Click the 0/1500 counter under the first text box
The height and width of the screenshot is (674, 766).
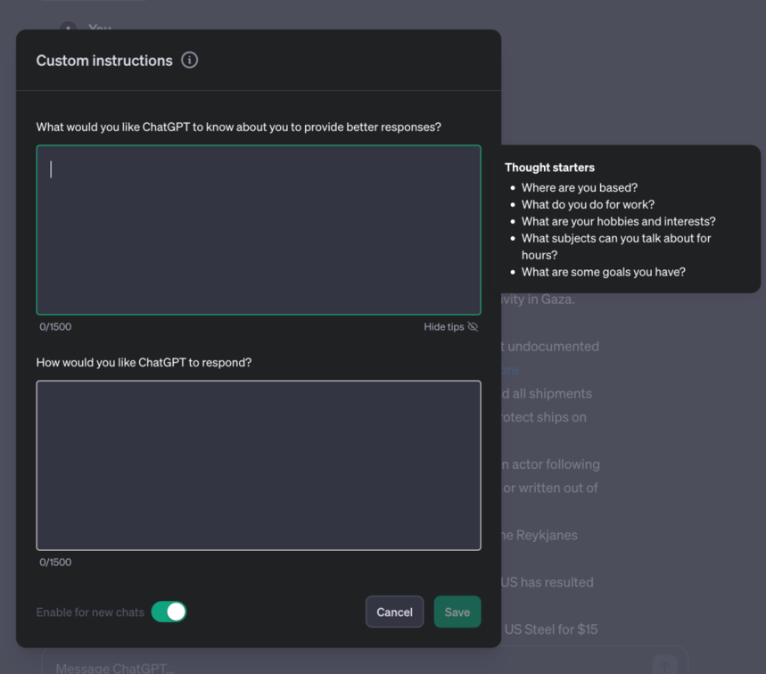[x=55, y=326]
